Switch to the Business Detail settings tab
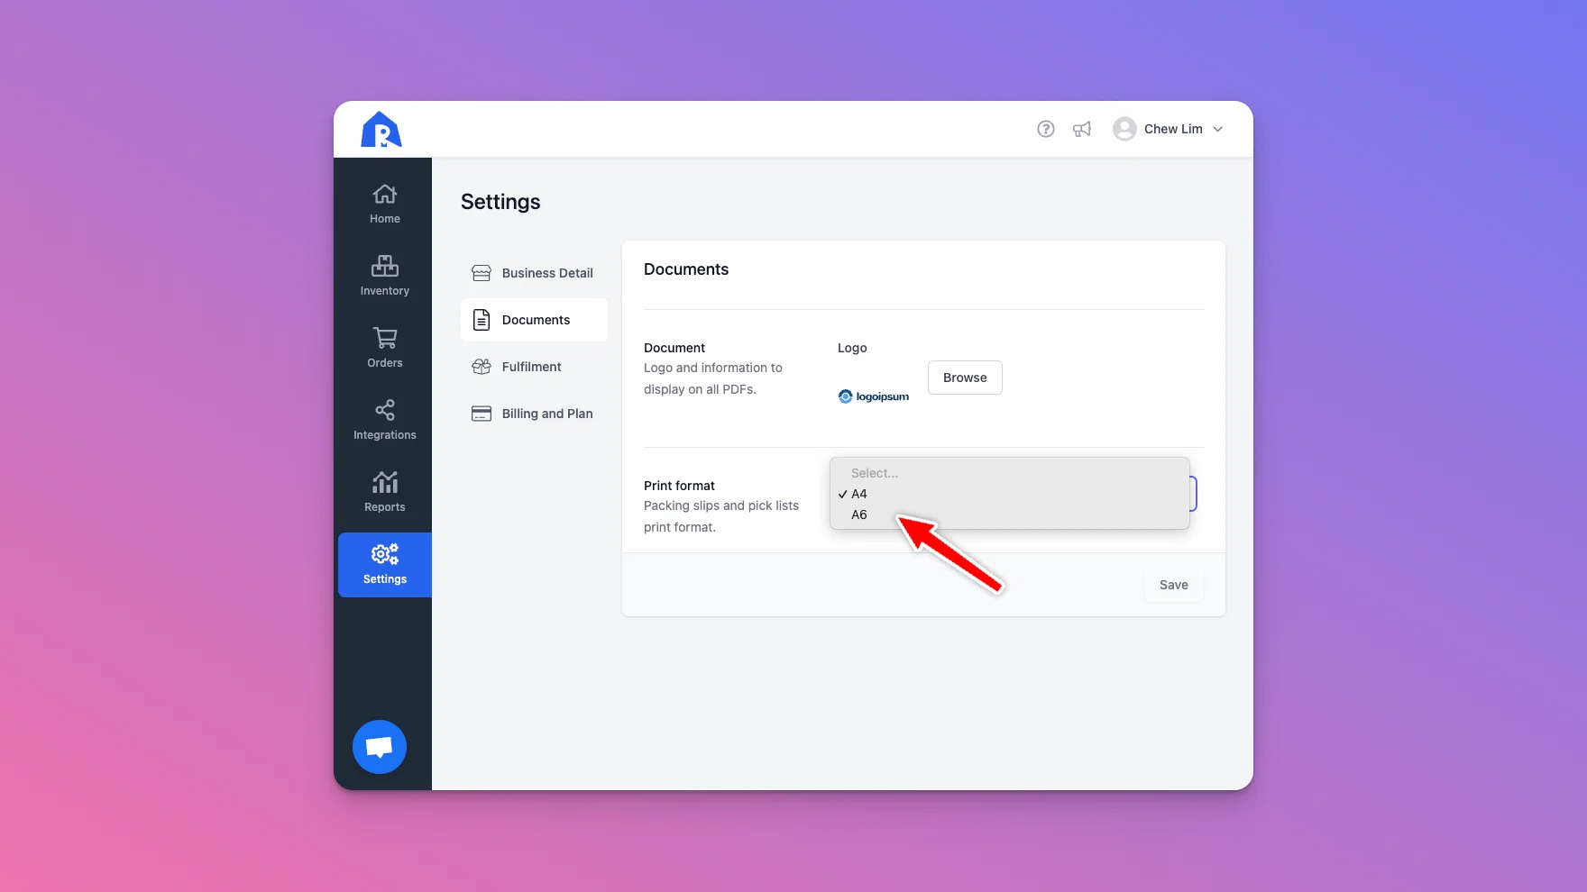Screen dimensions: 1587x892 pos(534,273)
